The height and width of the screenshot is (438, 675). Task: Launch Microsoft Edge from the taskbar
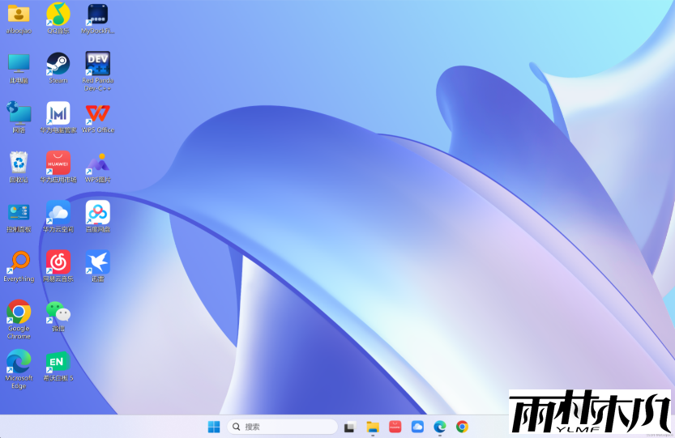[440, 427]
